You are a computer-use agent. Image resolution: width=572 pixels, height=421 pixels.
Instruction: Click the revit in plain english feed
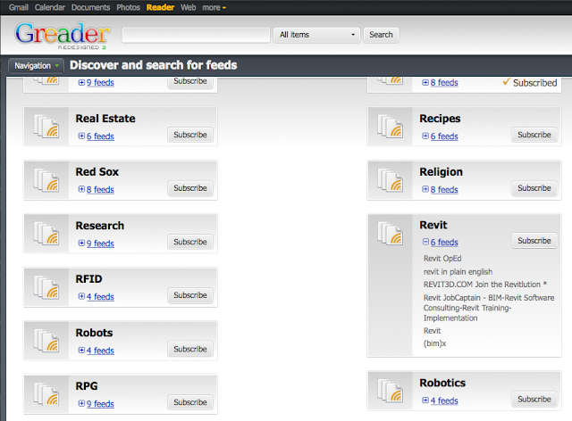point(458,272)
